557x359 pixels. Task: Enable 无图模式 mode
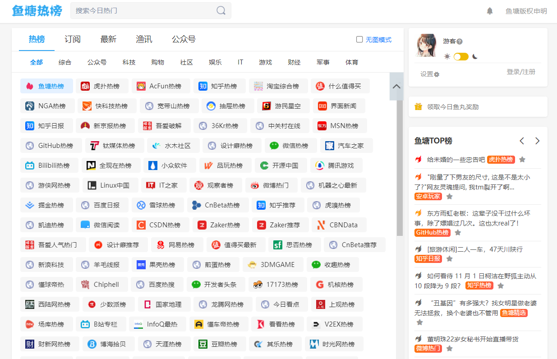pyautogui.click(x=359, y=40)
